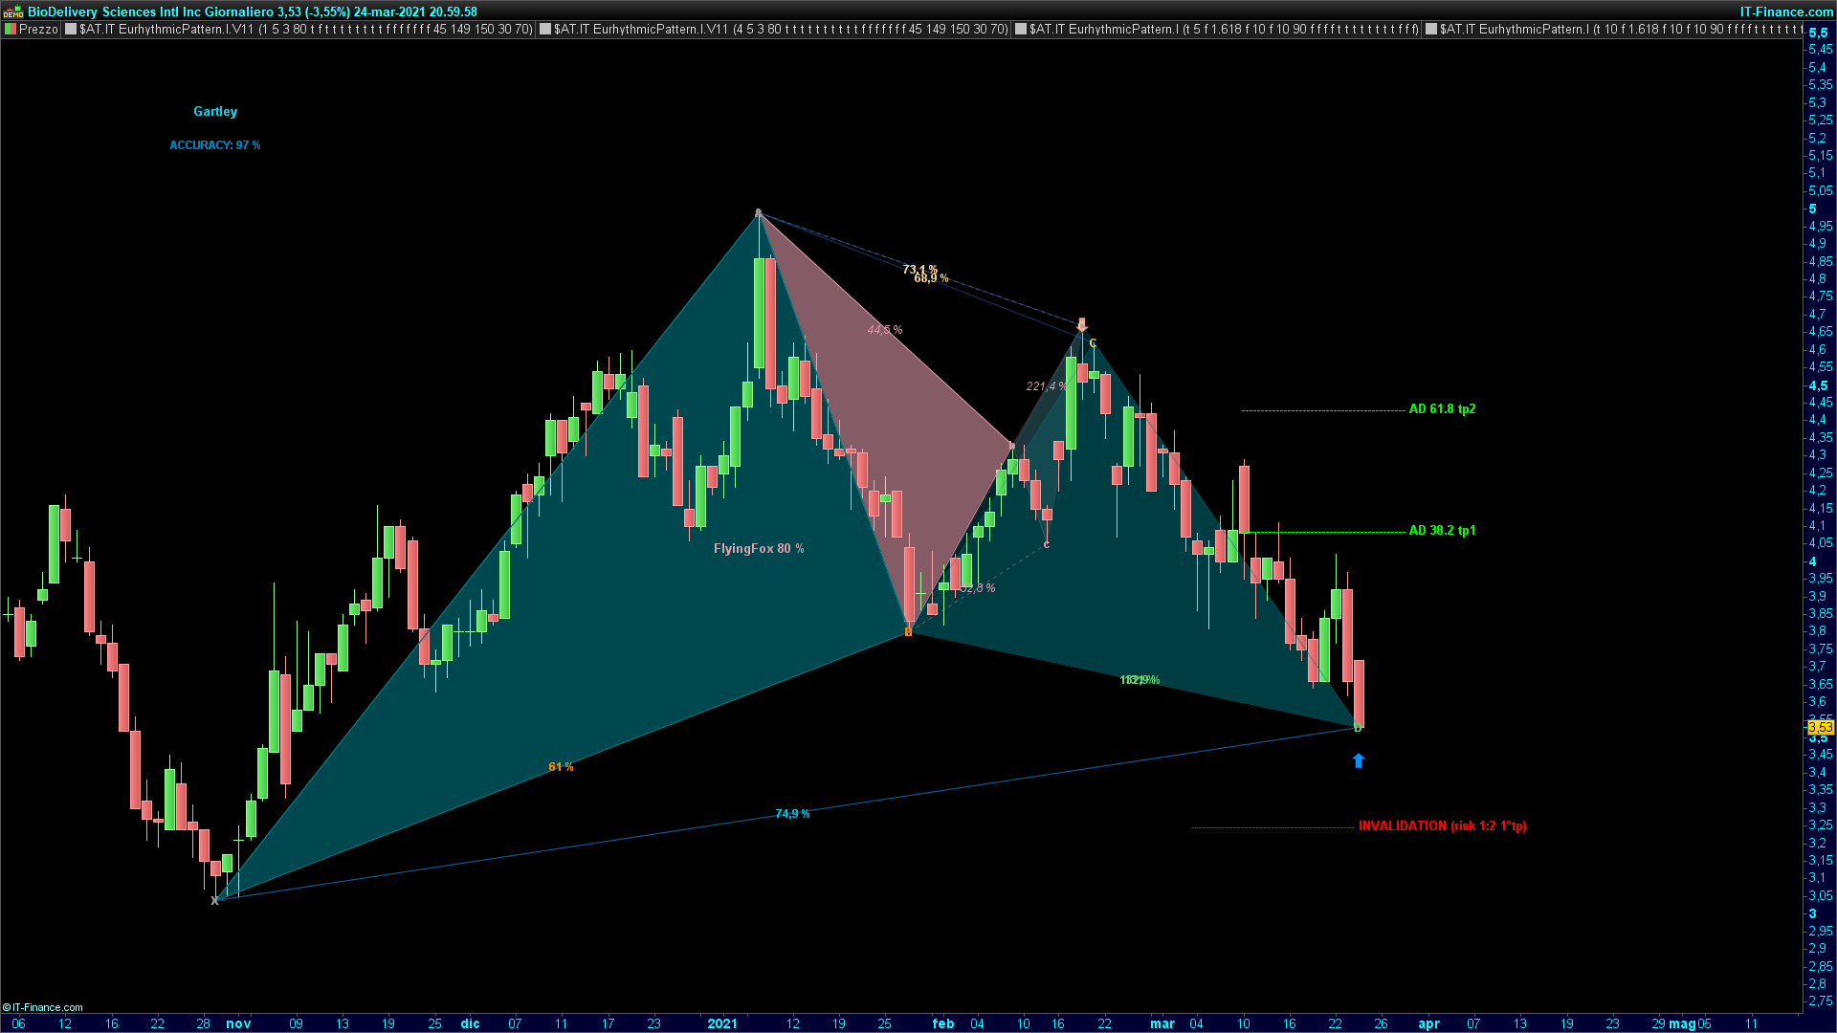Viewport: 1837px width, 1033px height.
Task: Select the EurhythmicPattern.I (t 10 f 1.618 indicator label
Action: pos(1617,29)
